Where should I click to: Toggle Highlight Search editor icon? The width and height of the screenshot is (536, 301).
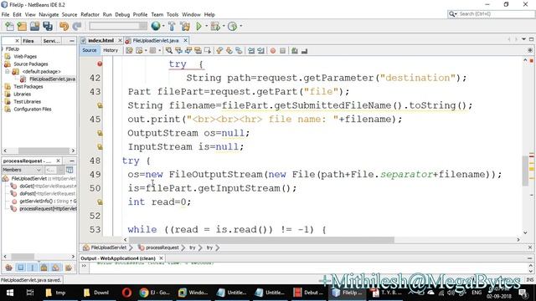tap(198, 50)
